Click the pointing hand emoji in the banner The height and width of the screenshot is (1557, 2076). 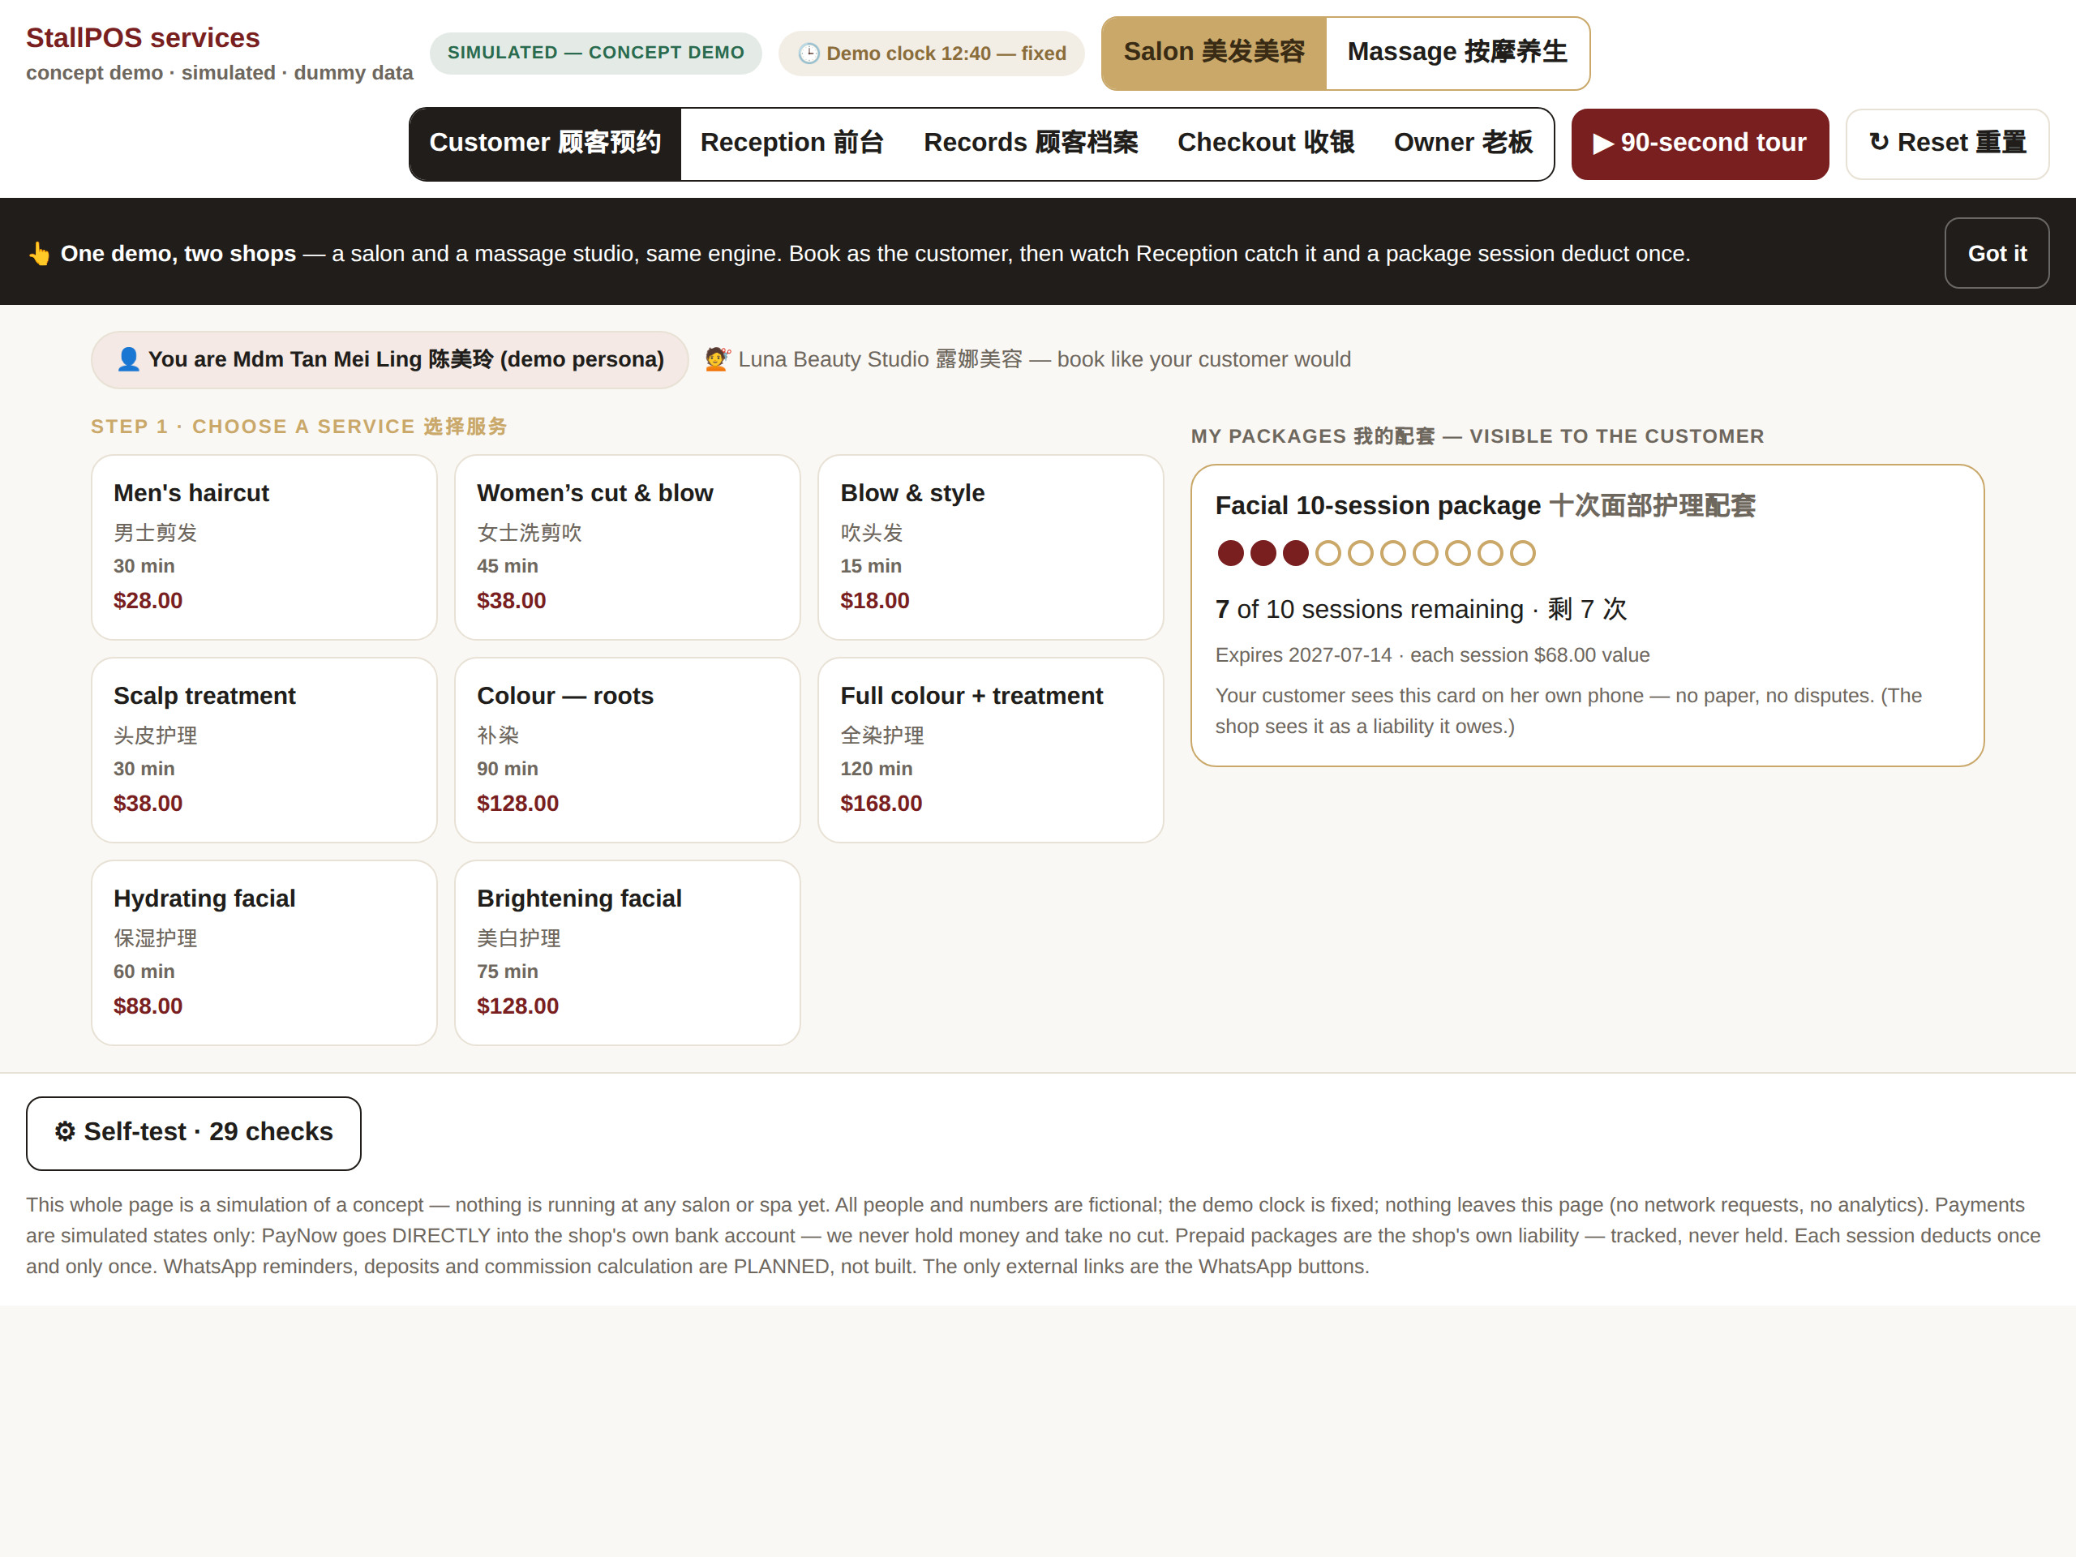(x=38, y=253)
